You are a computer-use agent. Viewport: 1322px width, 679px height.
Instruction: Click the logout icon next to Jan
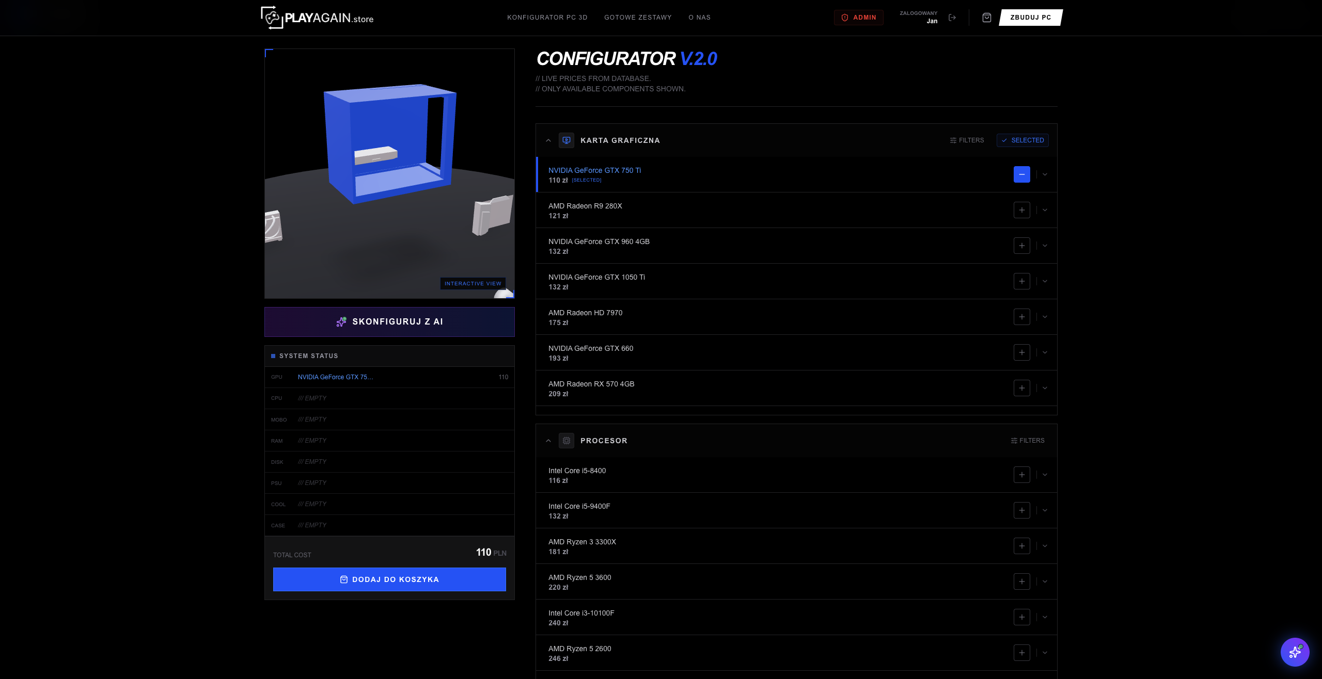pyautogui.click(x=953, y=17)
